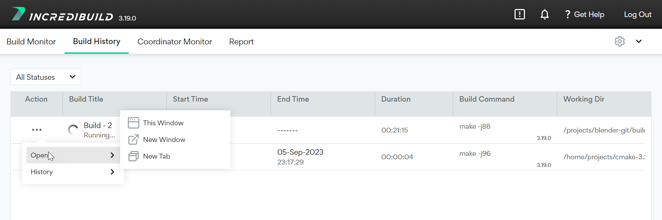Switch to the Coordinator Monitor tab

click(x=175, y=42)
